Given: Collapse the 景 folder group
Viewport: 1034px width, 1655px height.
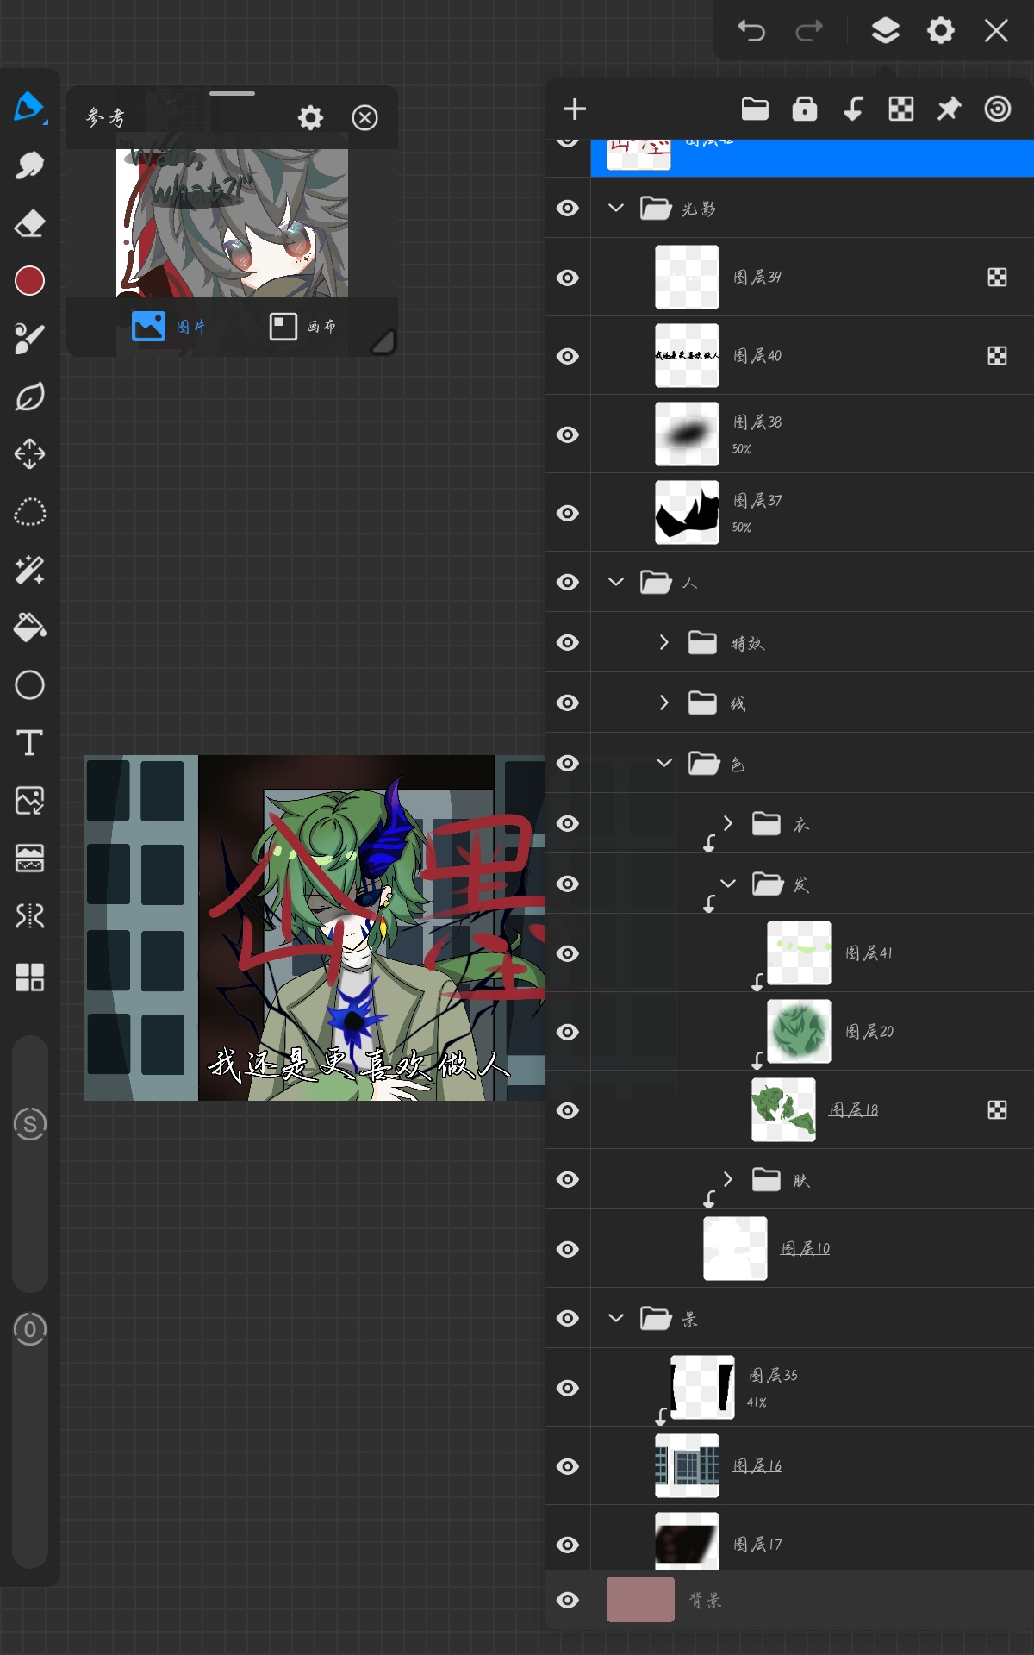Looking at the screenshot, I should tap(615, 1318).
